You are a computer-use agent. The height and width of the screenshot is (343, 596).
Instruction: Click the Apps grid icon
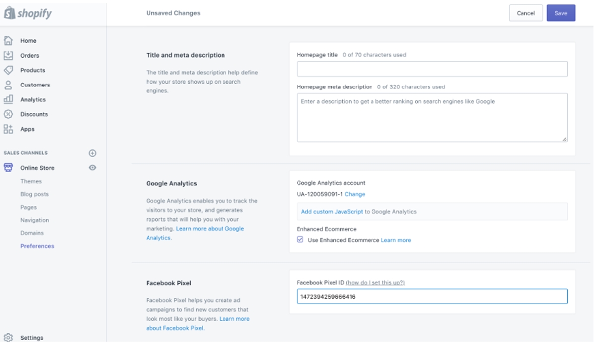coord(8,129)
